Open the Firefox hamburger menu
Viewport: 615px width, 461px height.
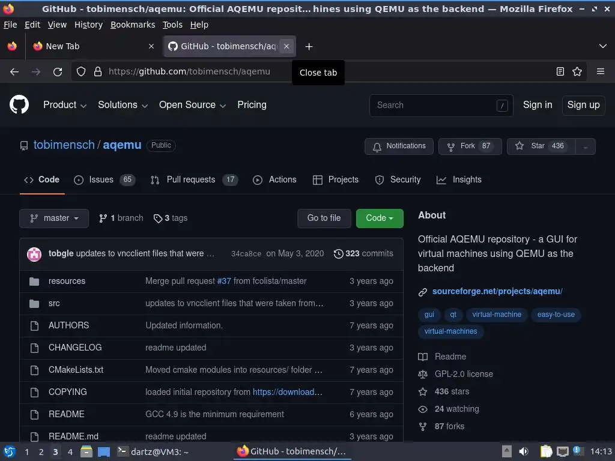[x=601, y=72]
